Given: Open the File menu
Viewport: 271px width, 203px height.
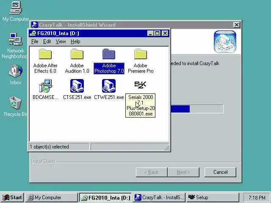Looking at the screenshot, I should pyautogui.click(x=35, y=41).
